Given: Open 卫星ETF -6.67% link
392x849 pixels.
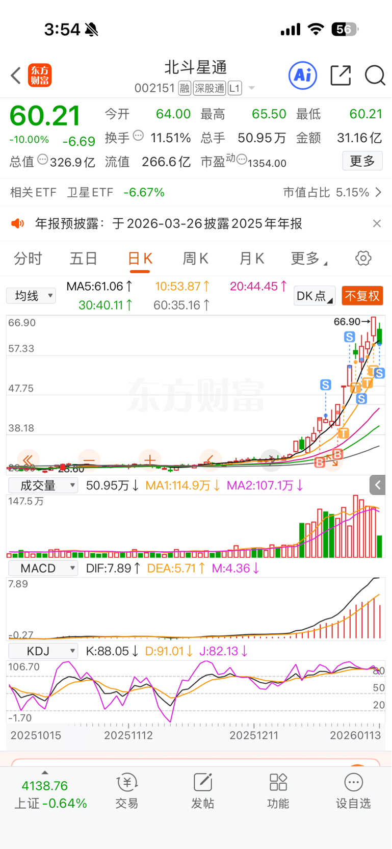Looking at the screenshot, I should click(116, 192).
